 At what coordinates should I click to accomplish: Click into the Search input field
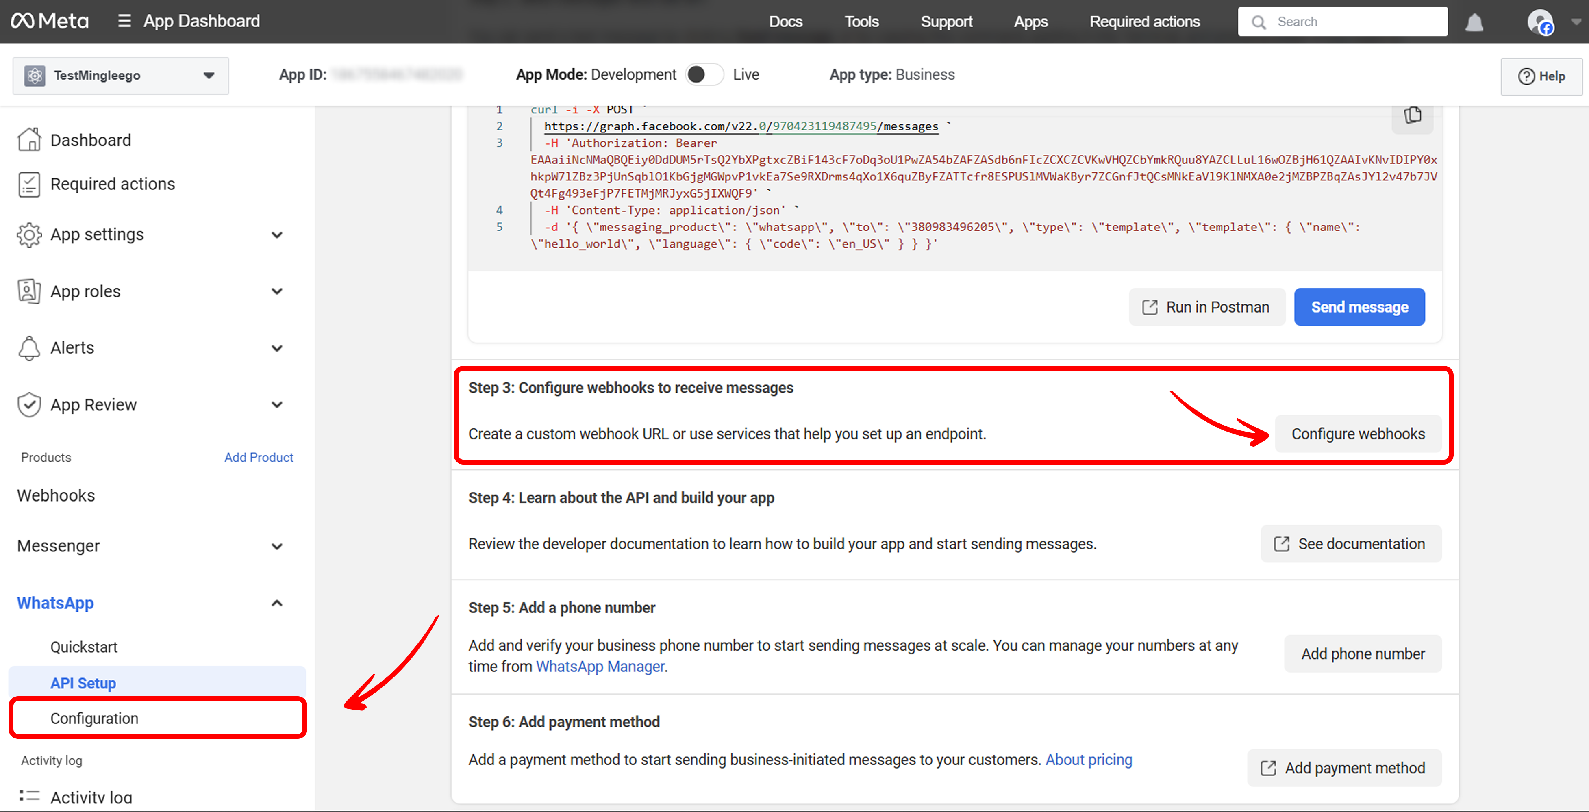pyautogui.click(x=1342, y=22)
